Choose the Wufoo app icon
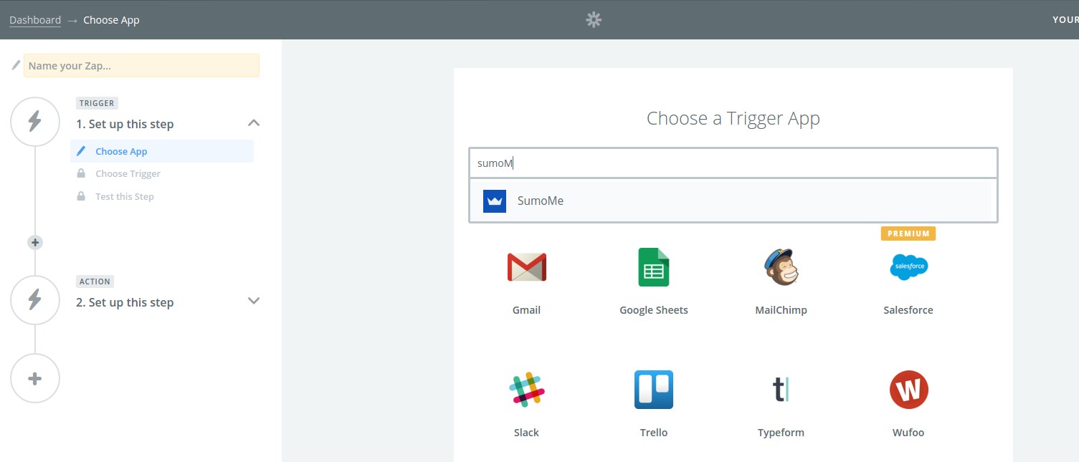Viewport: 1079px width, 462px height. coord(908,390)
